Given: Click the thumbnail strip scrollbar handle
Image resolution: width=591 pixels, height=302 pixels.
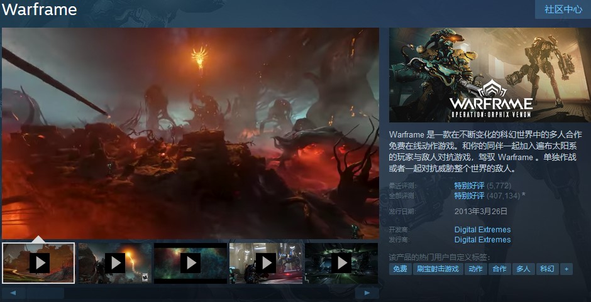Looking at the screenshot, I should click(x=45, y=293).
